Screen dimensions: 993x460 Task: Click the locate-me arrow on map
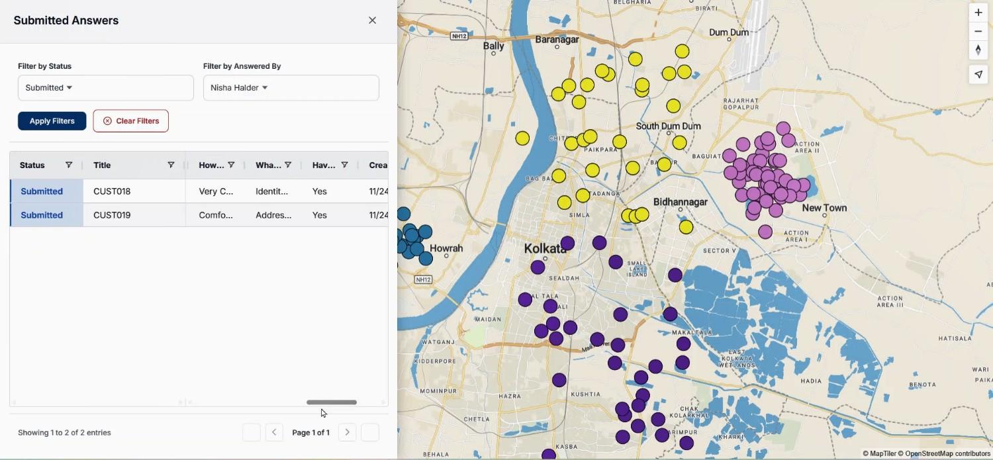pyautogui.click(x=978, y=75)
